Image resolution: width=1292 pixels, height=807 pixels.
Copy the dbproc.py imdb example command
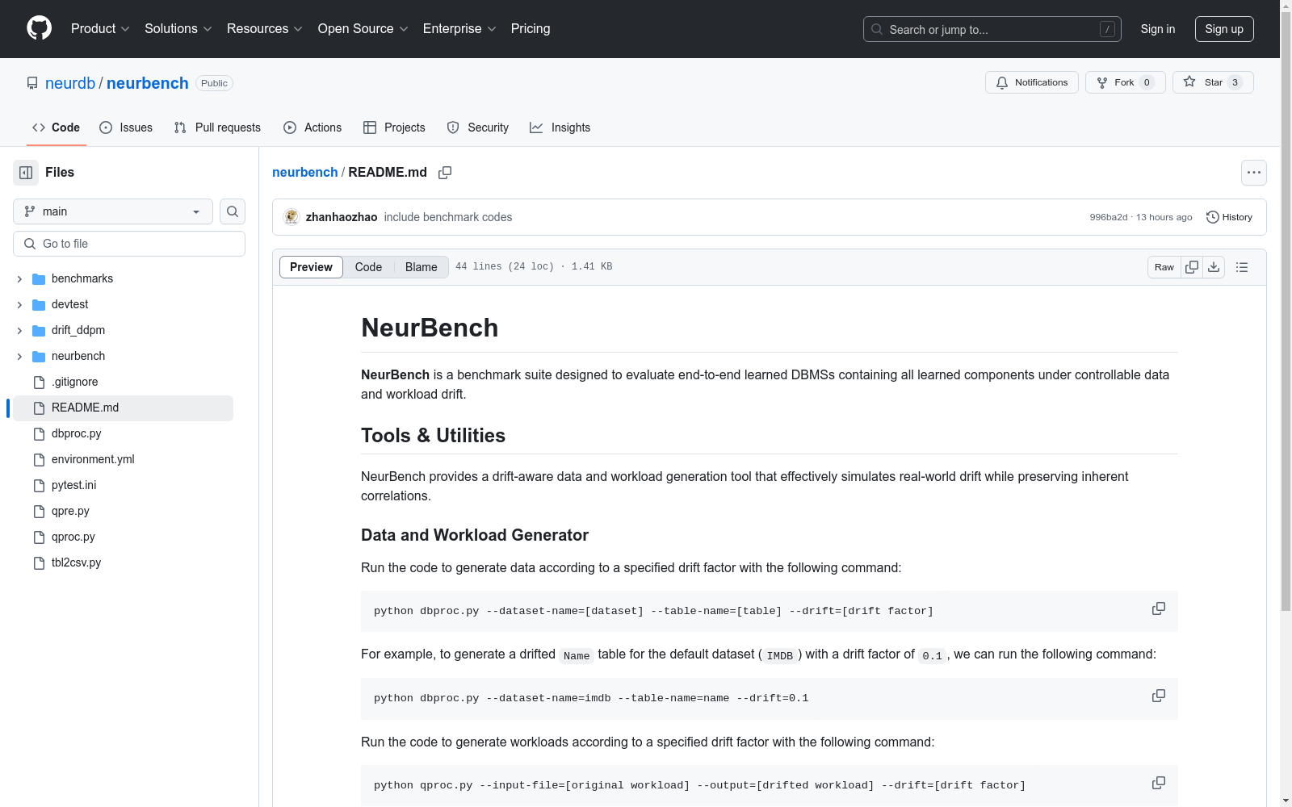pos(1158,696)
